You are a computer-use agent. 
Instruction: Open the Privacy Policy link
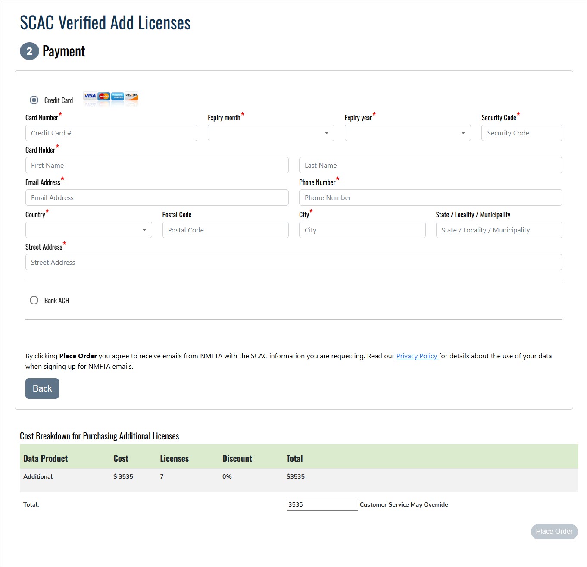tap(417, 356)
